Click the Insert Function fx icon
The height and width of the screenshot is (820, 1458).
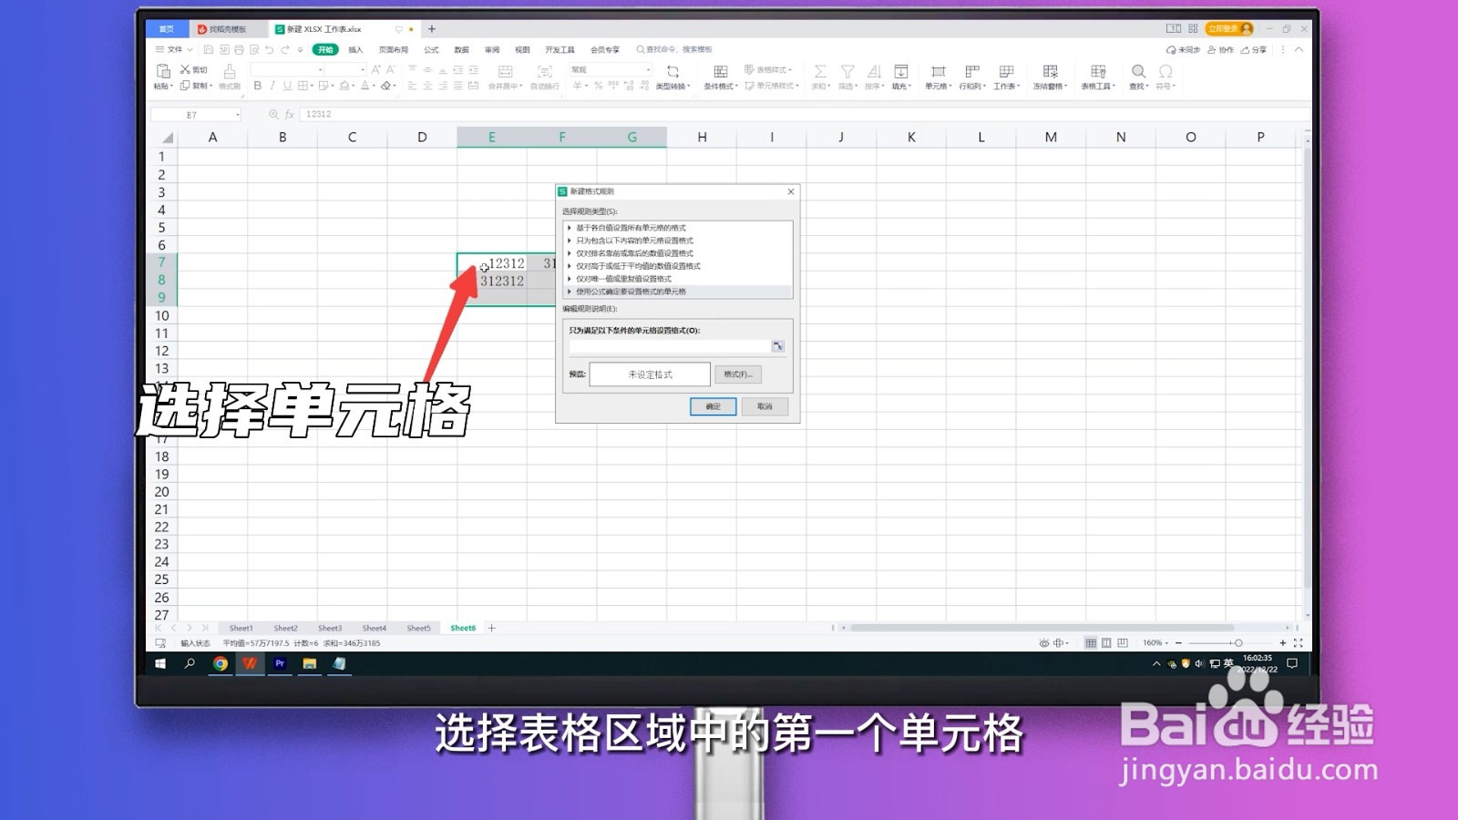tap(290, 114)
